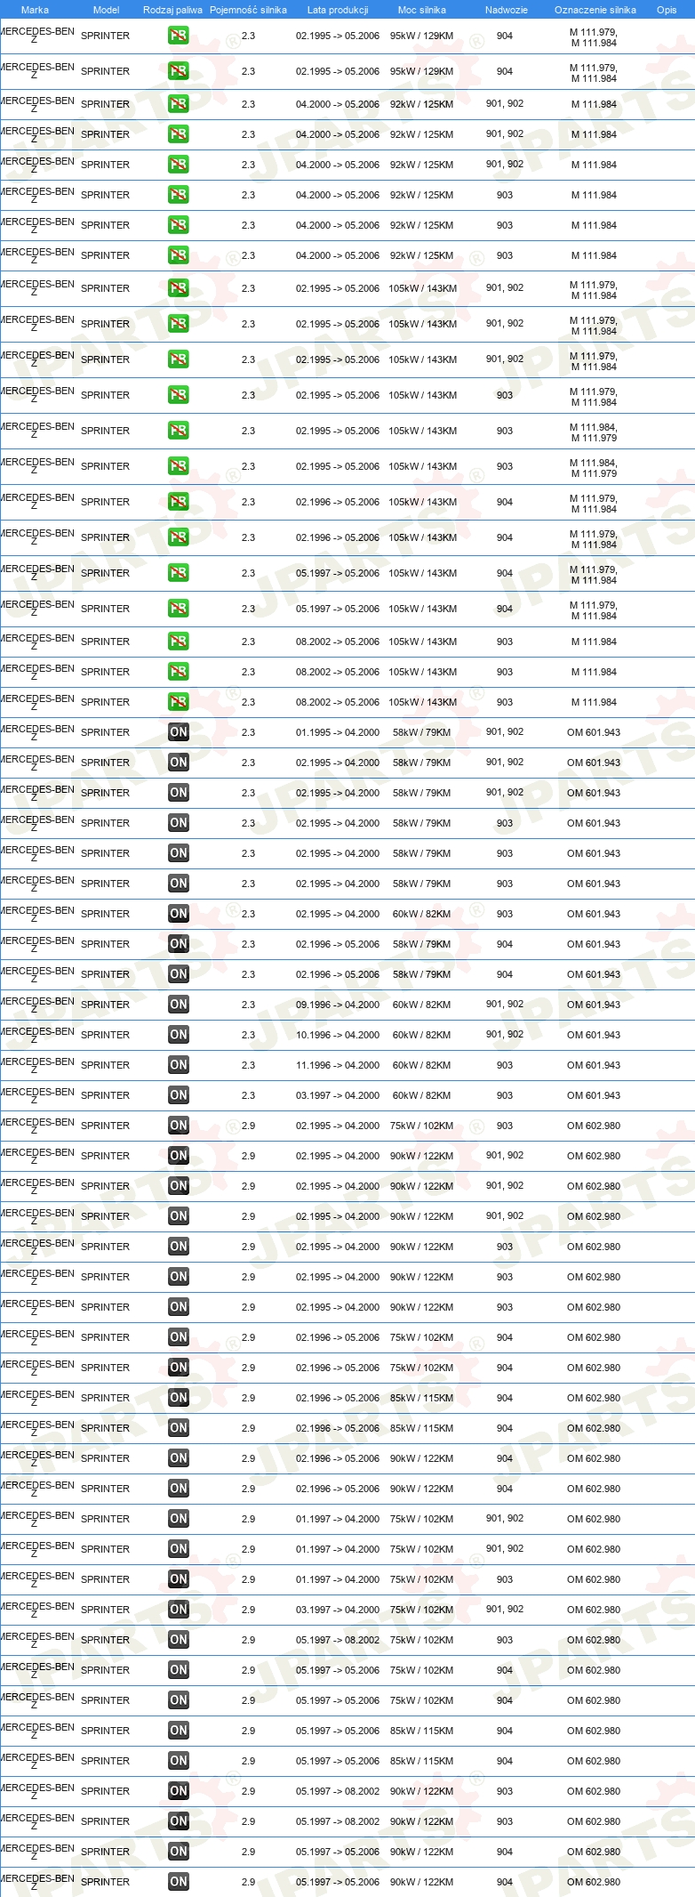Select the date cell 01.1995 -> 04.2000

pos(338,732)
